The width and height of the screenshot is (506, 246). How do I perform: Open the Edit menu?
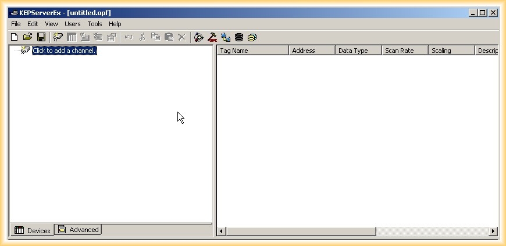[33, 24]
